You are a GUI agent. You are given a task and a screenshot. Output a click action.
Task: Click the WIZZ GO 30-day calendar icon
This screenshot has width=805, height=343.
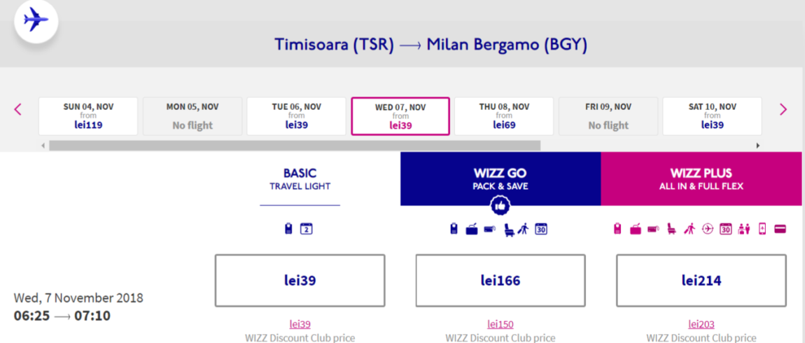(x=540, y=228)
